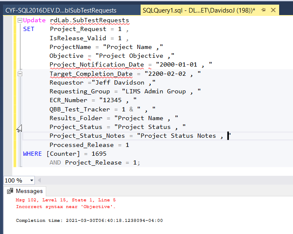Viewport: 293px width, 234px height.
Task: Place cursor on the WHERE keyword
Action: (32, 154)
